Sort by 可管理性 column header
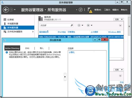 point(71,32)
